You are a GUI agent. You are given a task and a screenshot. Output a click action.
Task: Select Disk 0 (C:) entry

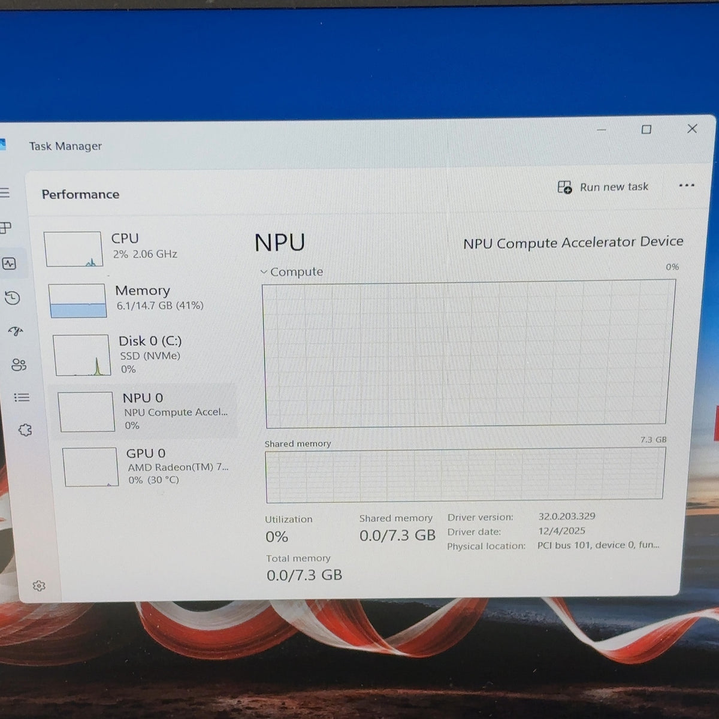click(x=141, y=355)
